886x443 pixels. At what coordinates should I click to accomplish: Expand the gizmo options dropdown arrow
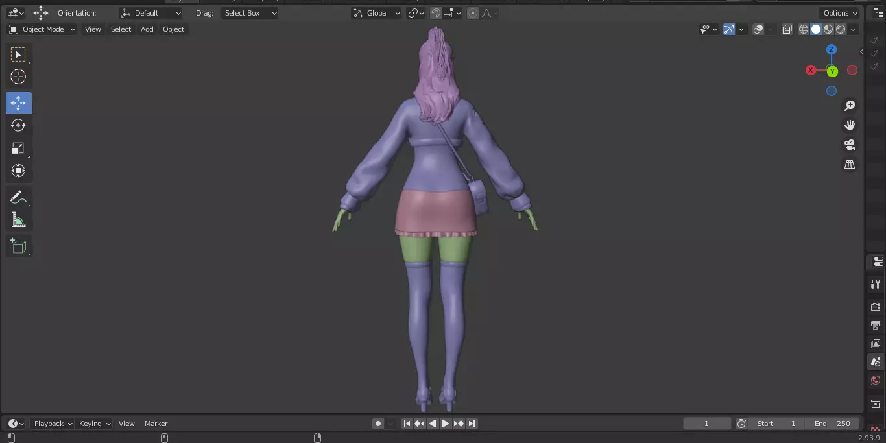[x=741, y=29]
